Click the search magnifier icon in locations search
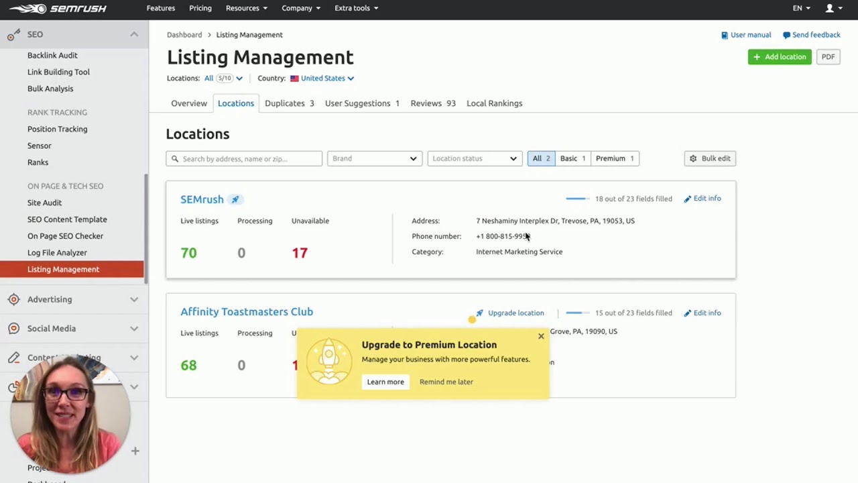Screen dimensions: 858x483 [175, 159]
